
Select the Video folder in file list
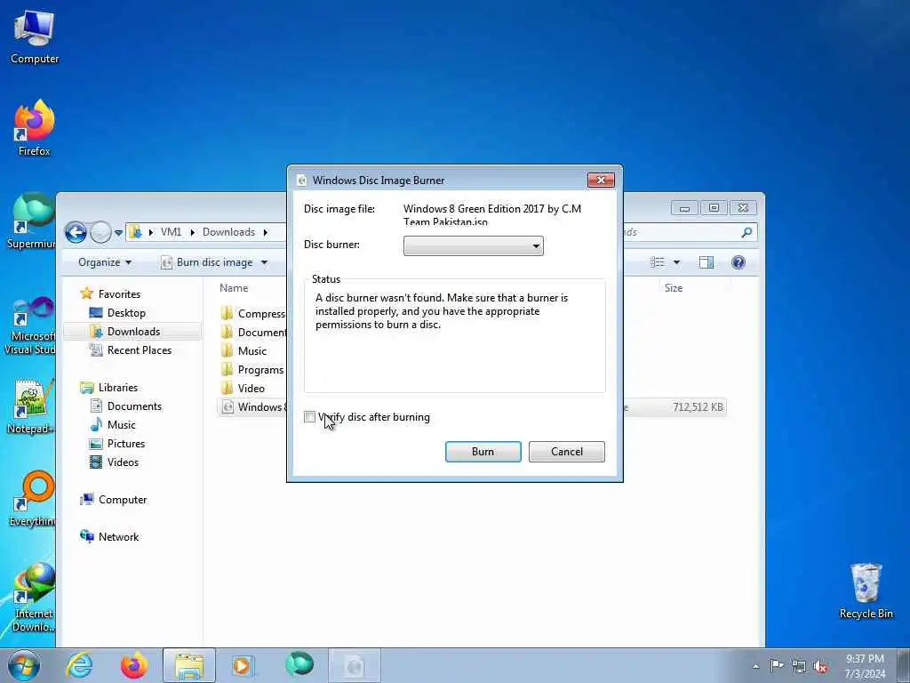243,389
